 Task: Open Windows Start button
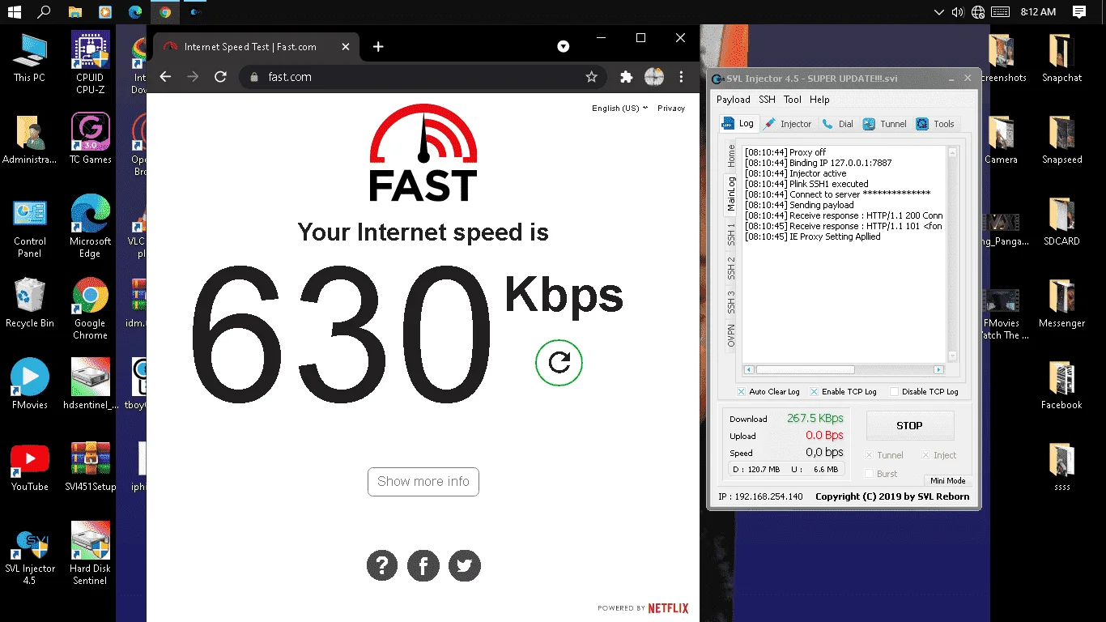(14, 12)
